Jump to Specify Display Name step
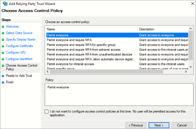196x129 pixels. (x=21, y=39)
